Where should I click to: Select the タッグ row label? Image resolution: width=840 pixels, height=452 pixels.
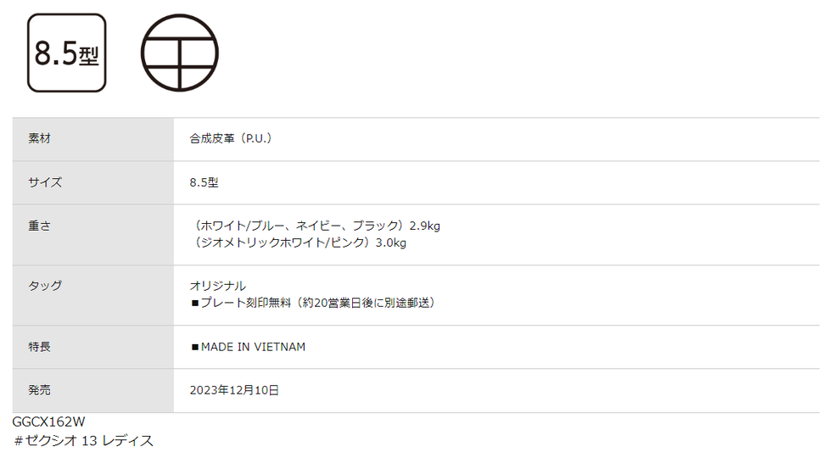pos(45,286)
